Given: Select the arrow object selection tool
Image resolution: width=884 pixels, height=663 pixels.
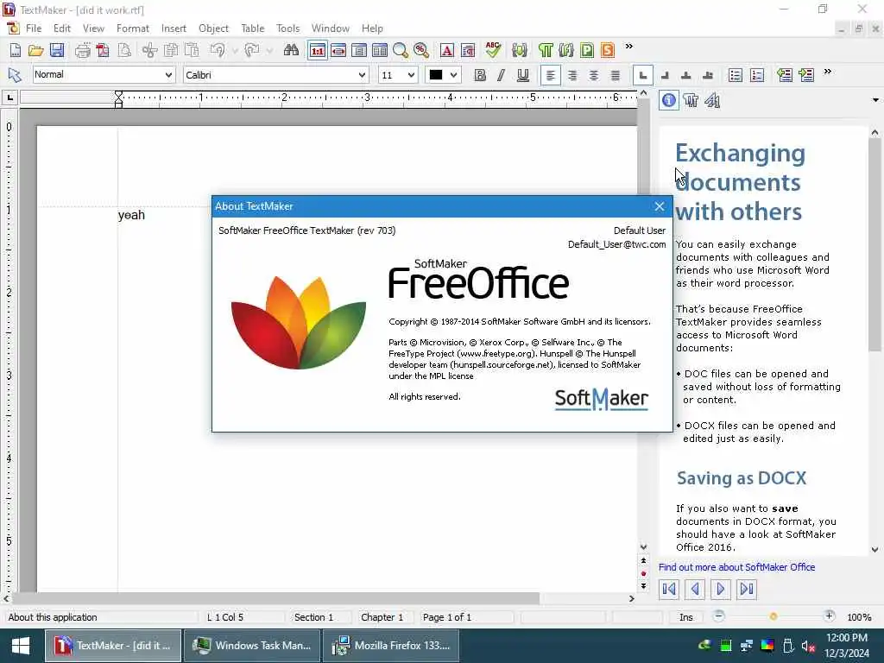Looking at the screenshot, I should [x=15, y=75].
